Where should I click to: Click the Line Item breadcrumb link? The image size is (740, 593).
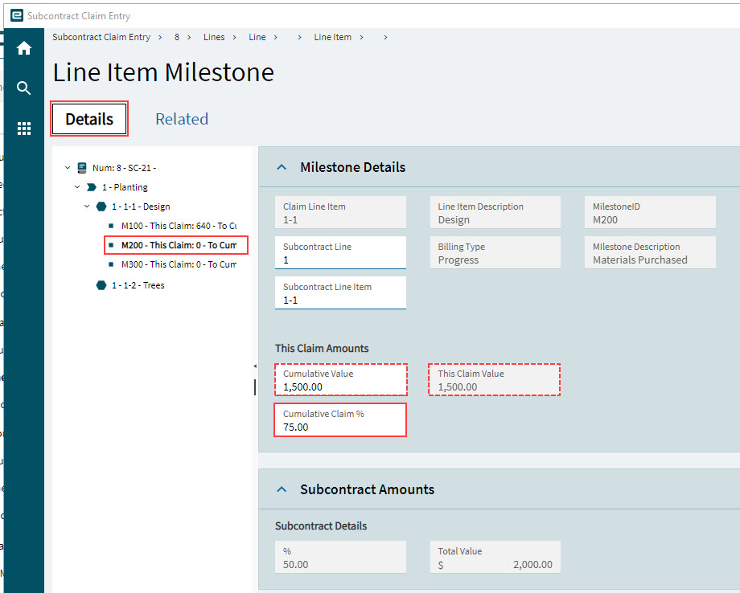click(333, 37)
